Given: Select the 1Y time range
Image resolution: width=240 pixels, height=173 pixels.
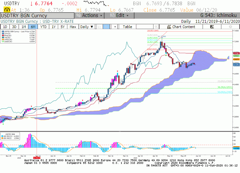Looking at the screenshot, I should (53, 27).
